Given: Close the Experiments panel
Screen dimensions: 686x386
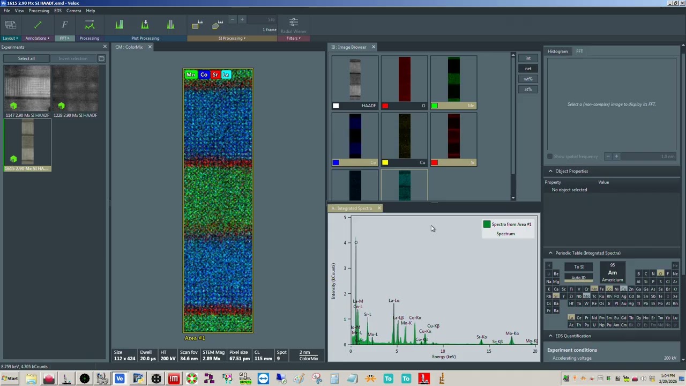Looking at the screenshot, I should point(105,47).
